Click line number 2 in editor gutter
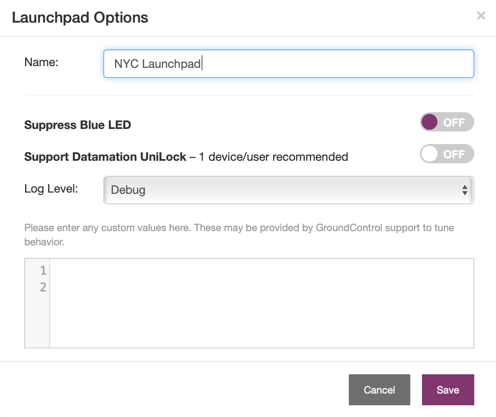Viewport: 496px width, 417px height. click(x=43, y=287)
